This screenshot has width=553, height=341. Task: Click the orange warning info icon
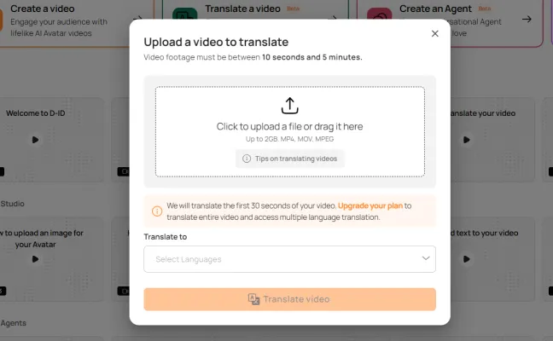[x=157, y=211]
